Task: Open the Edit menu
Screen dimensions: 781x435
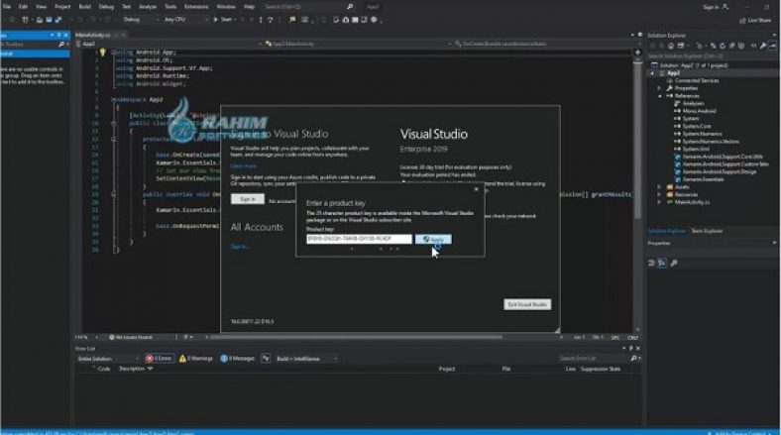Action: point(23,7)
